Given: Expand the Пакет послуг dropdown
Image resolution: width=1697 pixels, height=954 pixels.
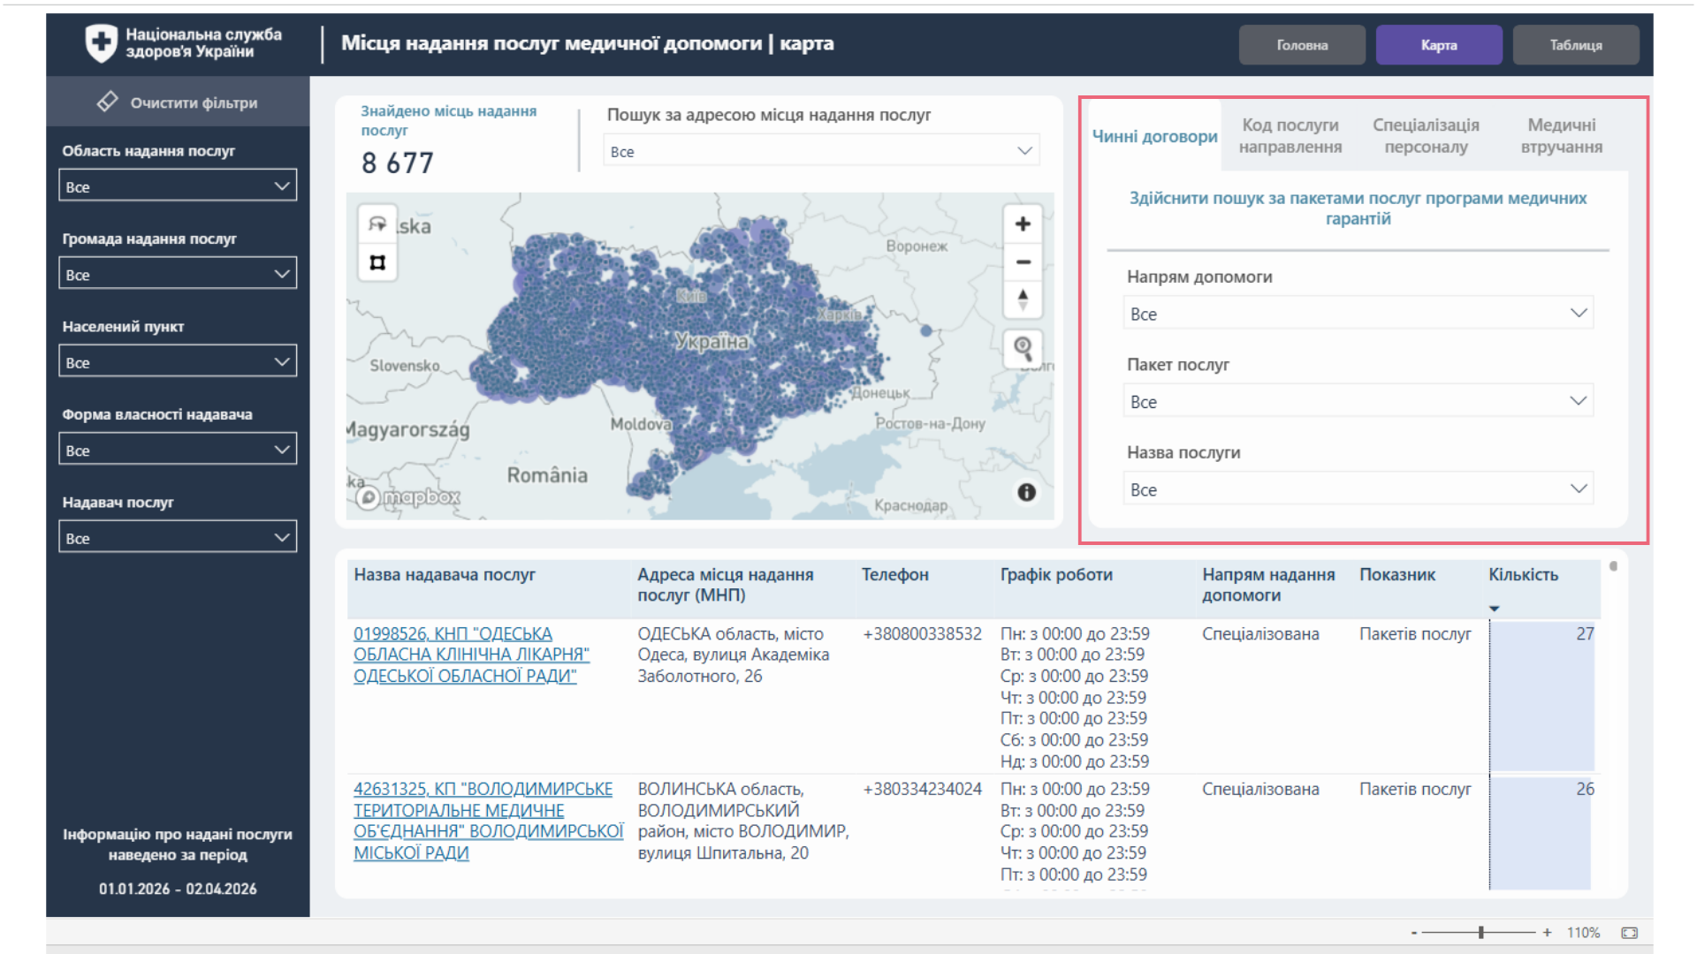Looking at the screenshot, I should [1358, 401].
